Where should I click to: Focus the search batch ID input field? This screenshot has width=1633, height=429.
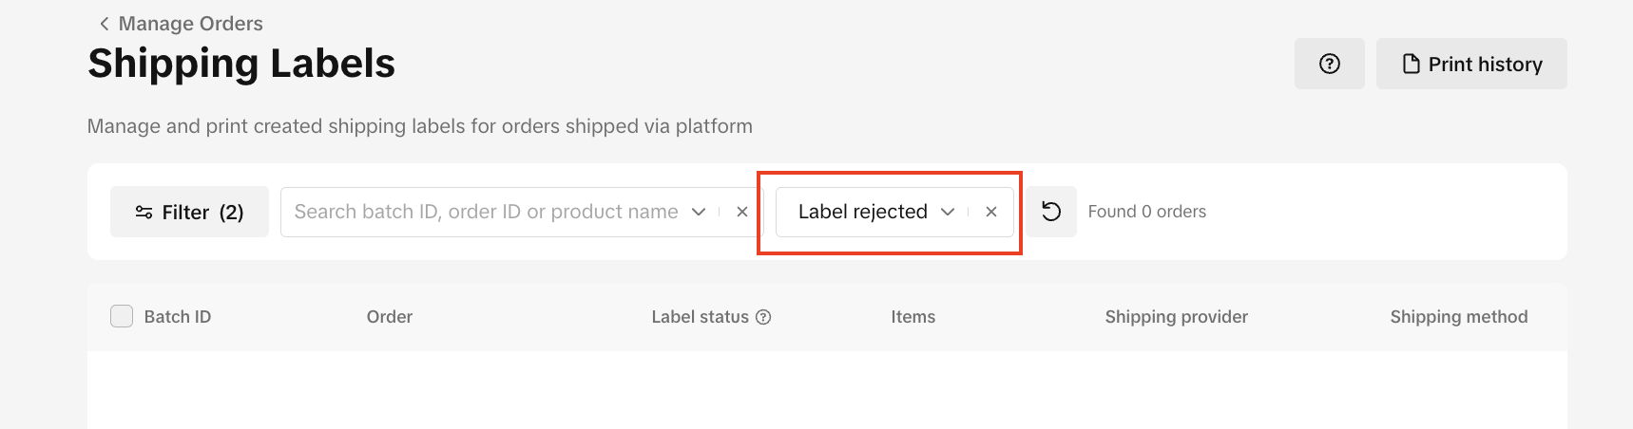[x=485, y=212]
